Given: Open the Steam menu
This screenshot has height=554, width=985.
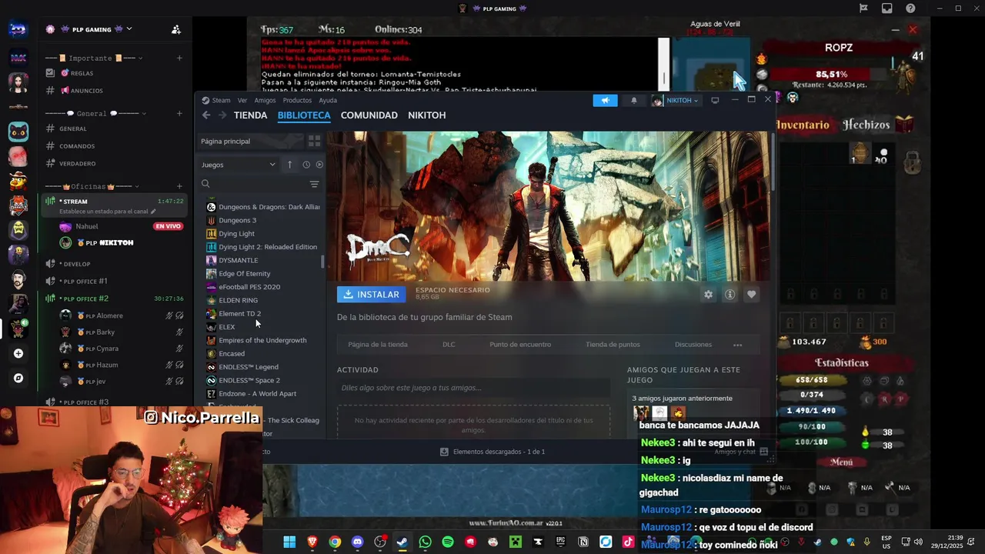Looking at the screenshot, I should pyautogui.click(x=221, y=100).
